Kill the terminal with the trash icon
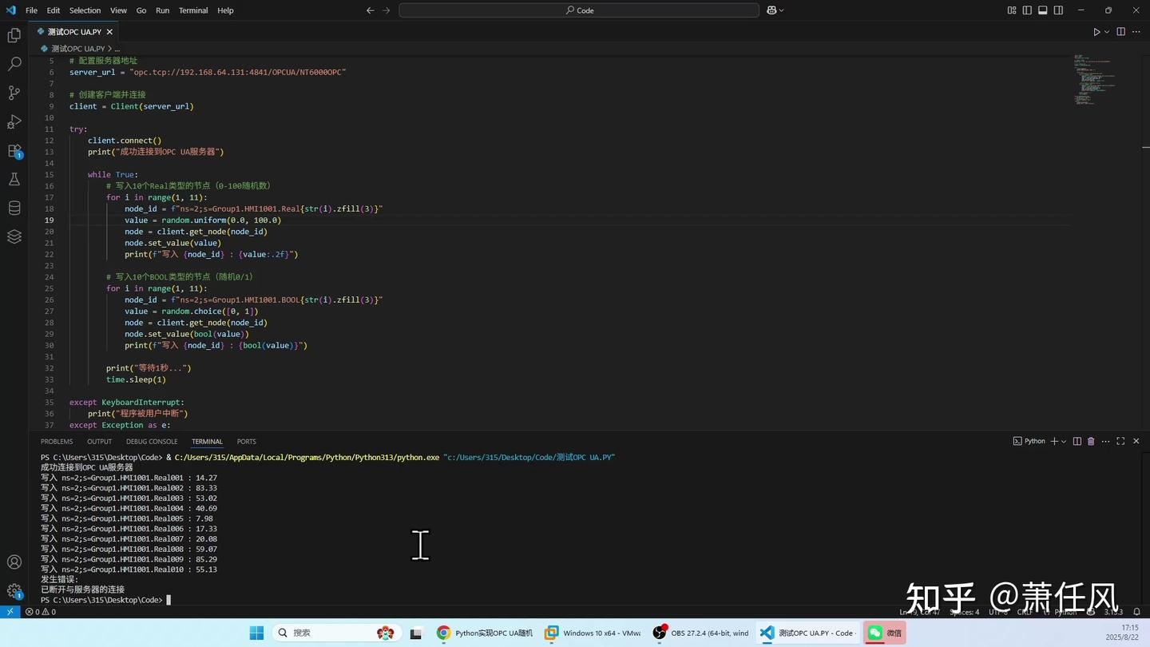The width and height of the screenshot is (1150, 647). (x=1091, y=441)
